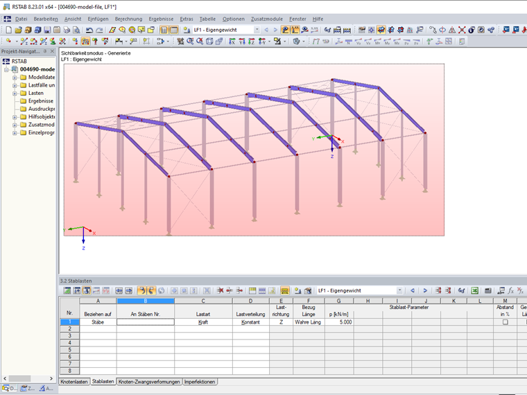This screenshot has height=395, width=527.
Task: Toggle the project navigator panel icon
Action: 164,30
